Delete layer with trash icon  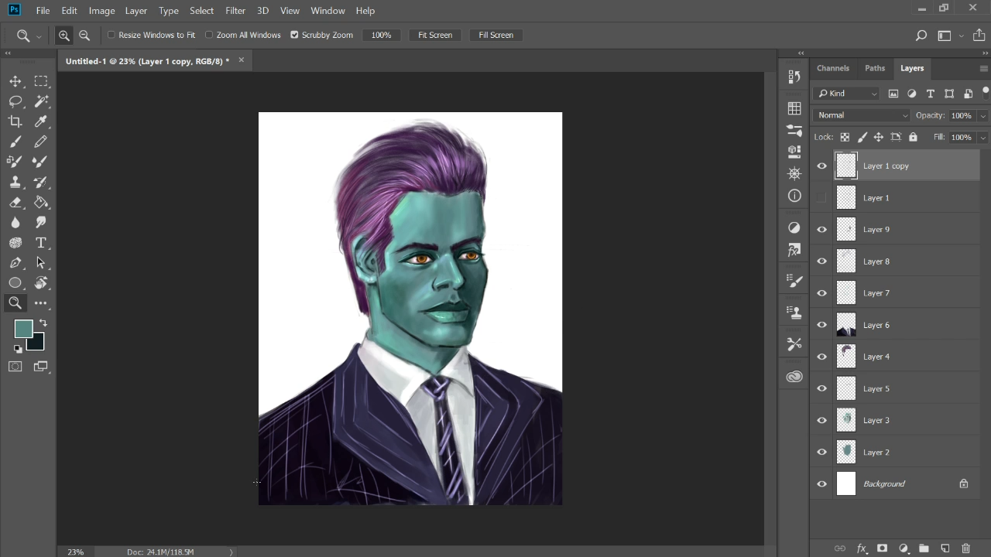click(x=965, y=548)
